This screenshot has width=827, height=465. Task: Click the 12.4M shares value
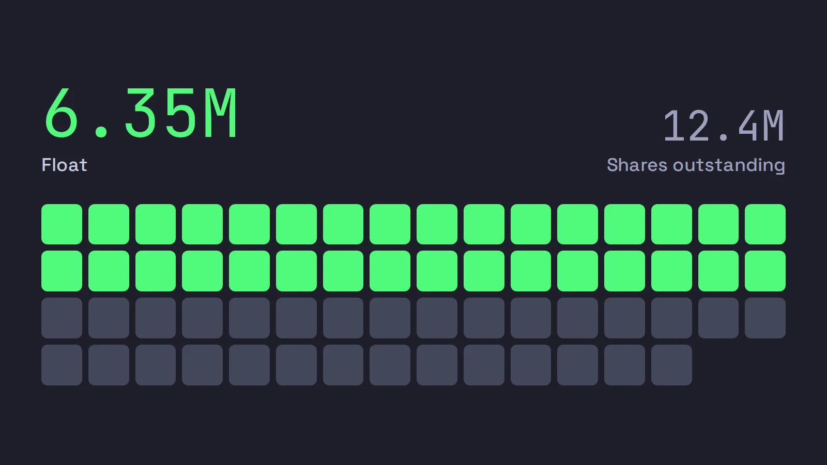724,126
